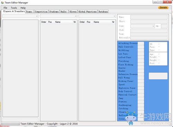
Task: Click the Speed value box
Action: click(141, 85)
